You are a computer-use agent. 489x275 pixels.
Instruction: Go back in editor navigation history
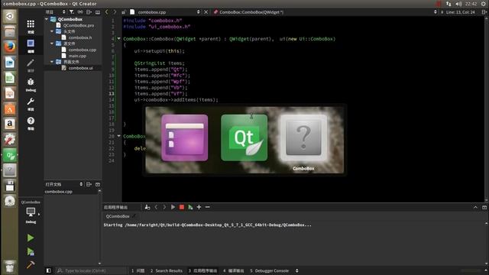tap(107, 12)
